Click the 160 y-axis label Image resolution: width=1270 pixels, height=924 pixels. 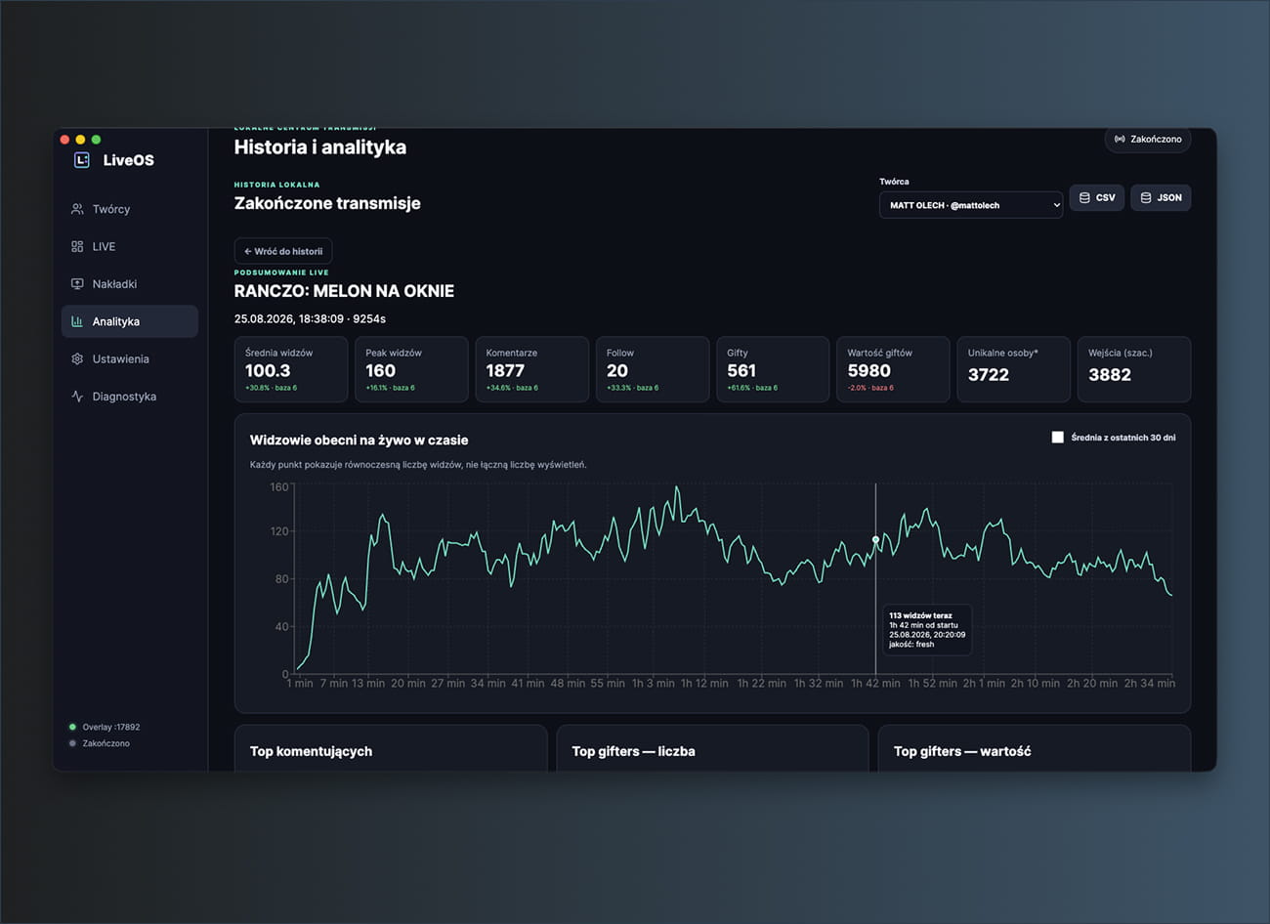pyautogui.click(x=279, y=487)
